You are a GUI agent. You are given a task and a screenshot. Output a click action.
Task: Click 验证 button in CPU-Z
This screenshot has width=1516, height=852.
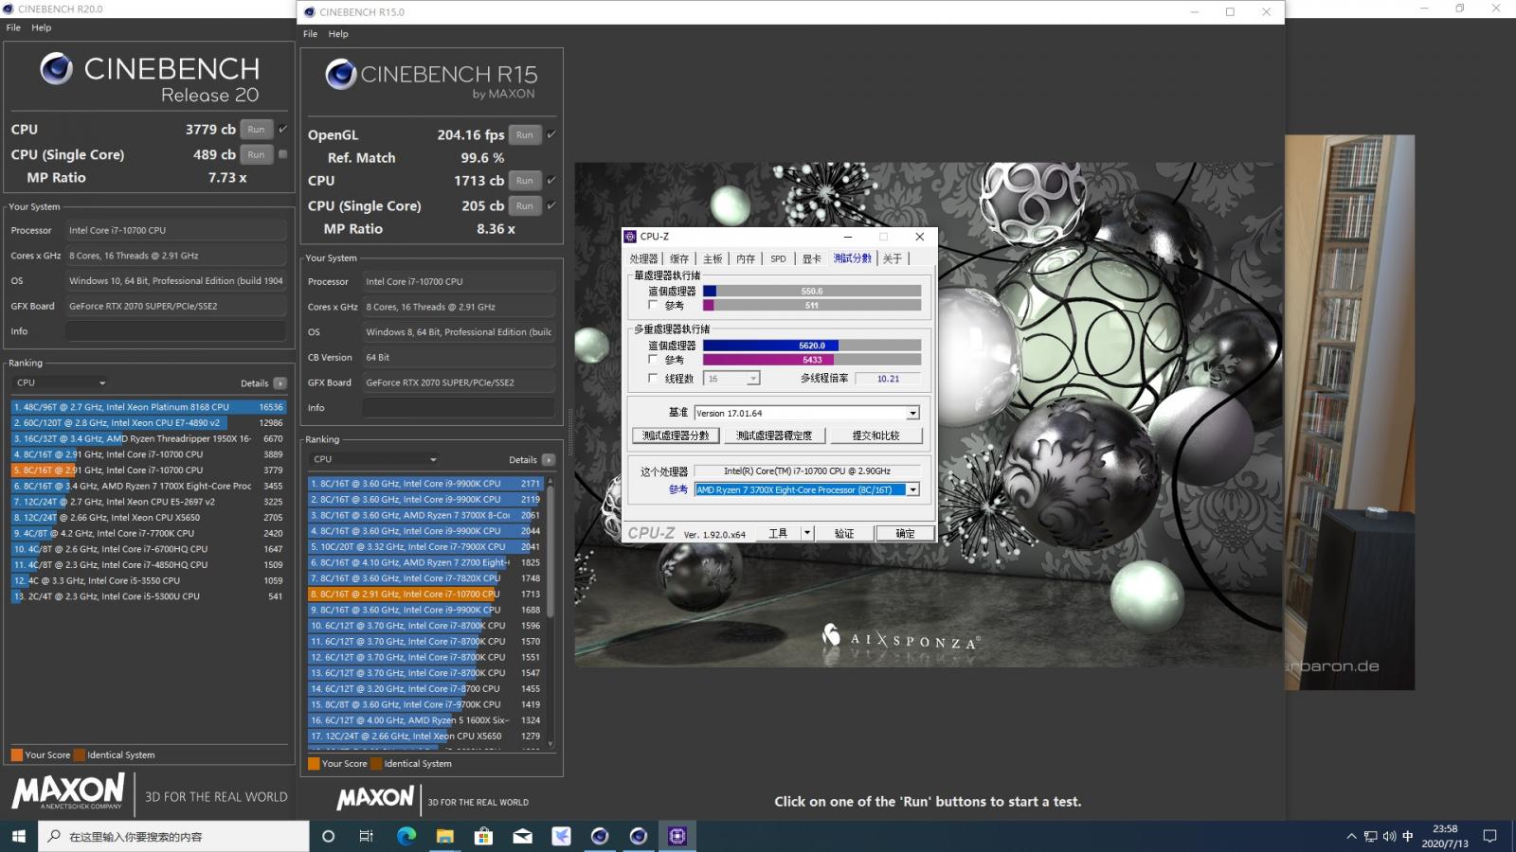(x=843, y=533)
